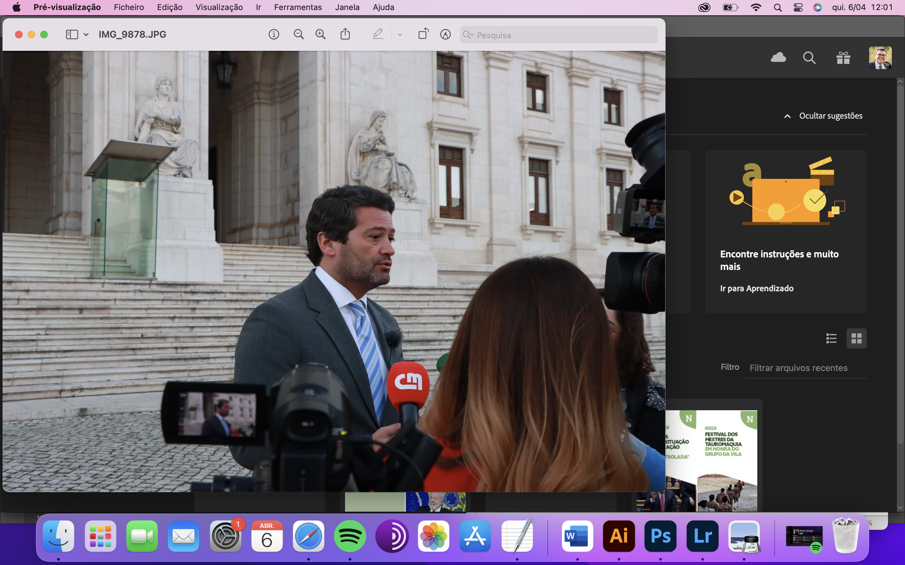Click the IMG_9878.JPG window title
The image size is (905, 565).
pos(132,35)
